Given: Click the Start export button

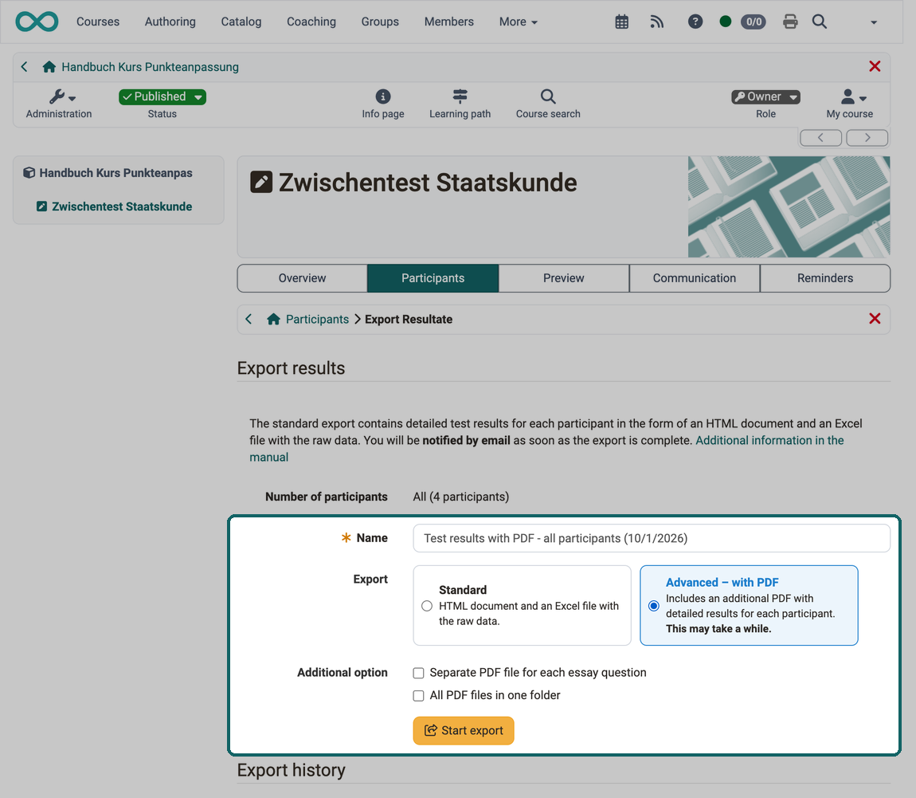Looking at the screenshot, I should pyautogui.click(x=464, y=731).
